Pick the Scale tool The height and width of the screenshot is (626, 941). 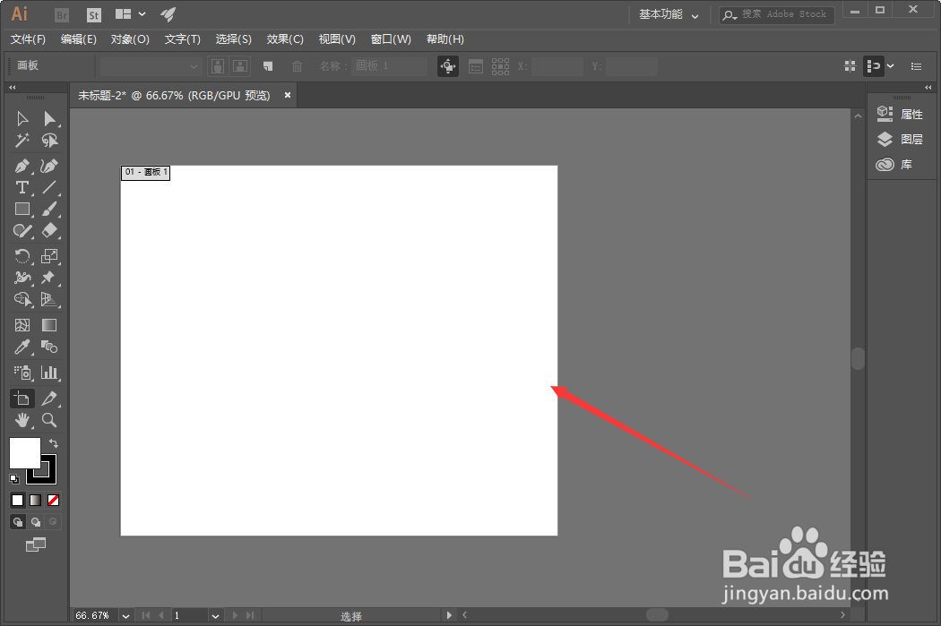click(49, 257)
